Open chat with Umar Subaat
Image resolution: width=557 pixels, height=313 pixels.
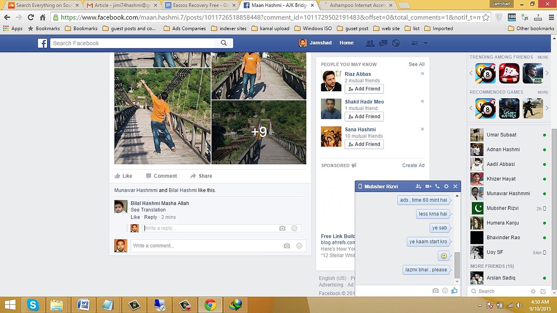(x=508, y=135)
